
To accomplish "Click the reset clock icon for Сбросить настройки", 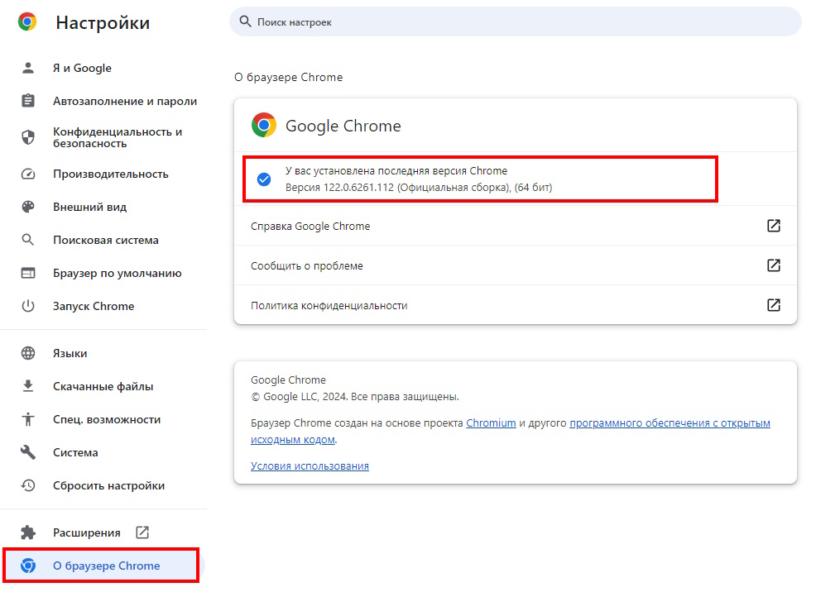I will [28, 485].
